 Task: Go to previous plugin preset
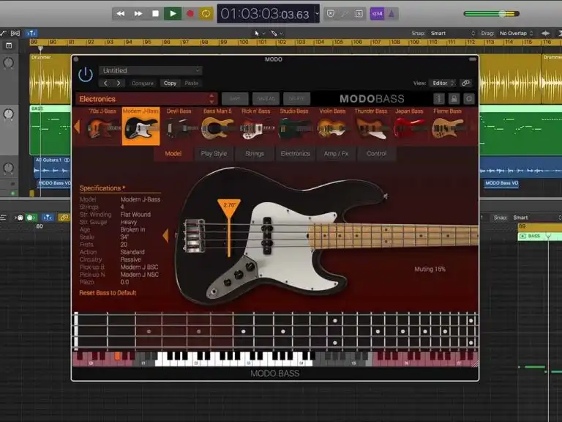[105, 83]
